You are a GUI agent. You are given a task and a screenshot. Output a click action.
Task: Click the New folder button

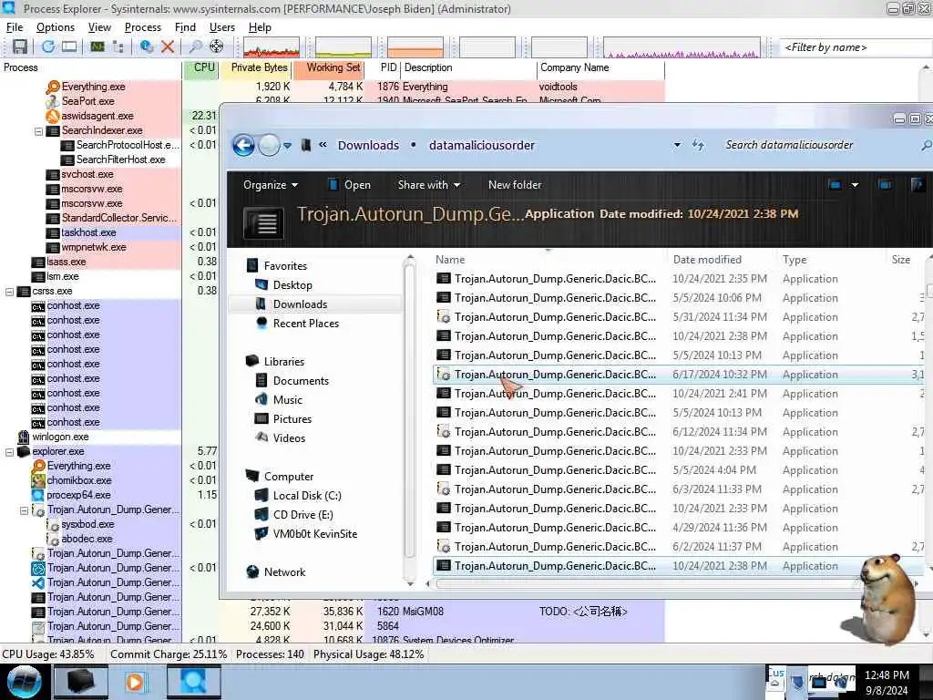coord(515,185)
